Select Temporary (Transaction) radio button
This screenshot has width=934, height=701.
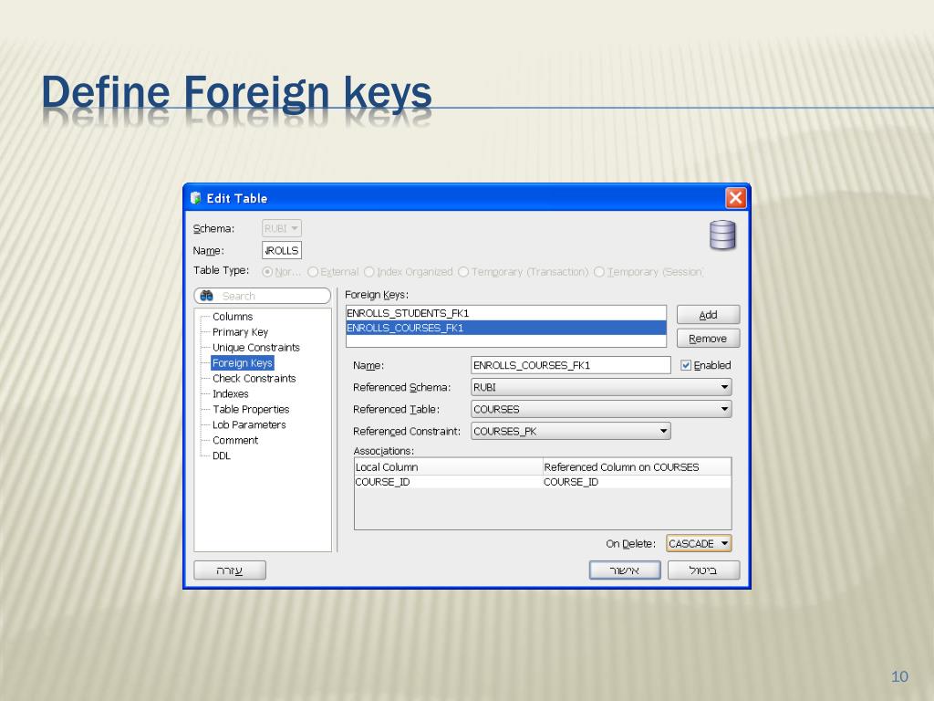coord(463,272)
